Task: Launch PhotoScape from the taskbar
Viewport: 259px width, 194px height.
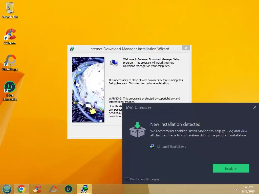Action: coord(53,189)
